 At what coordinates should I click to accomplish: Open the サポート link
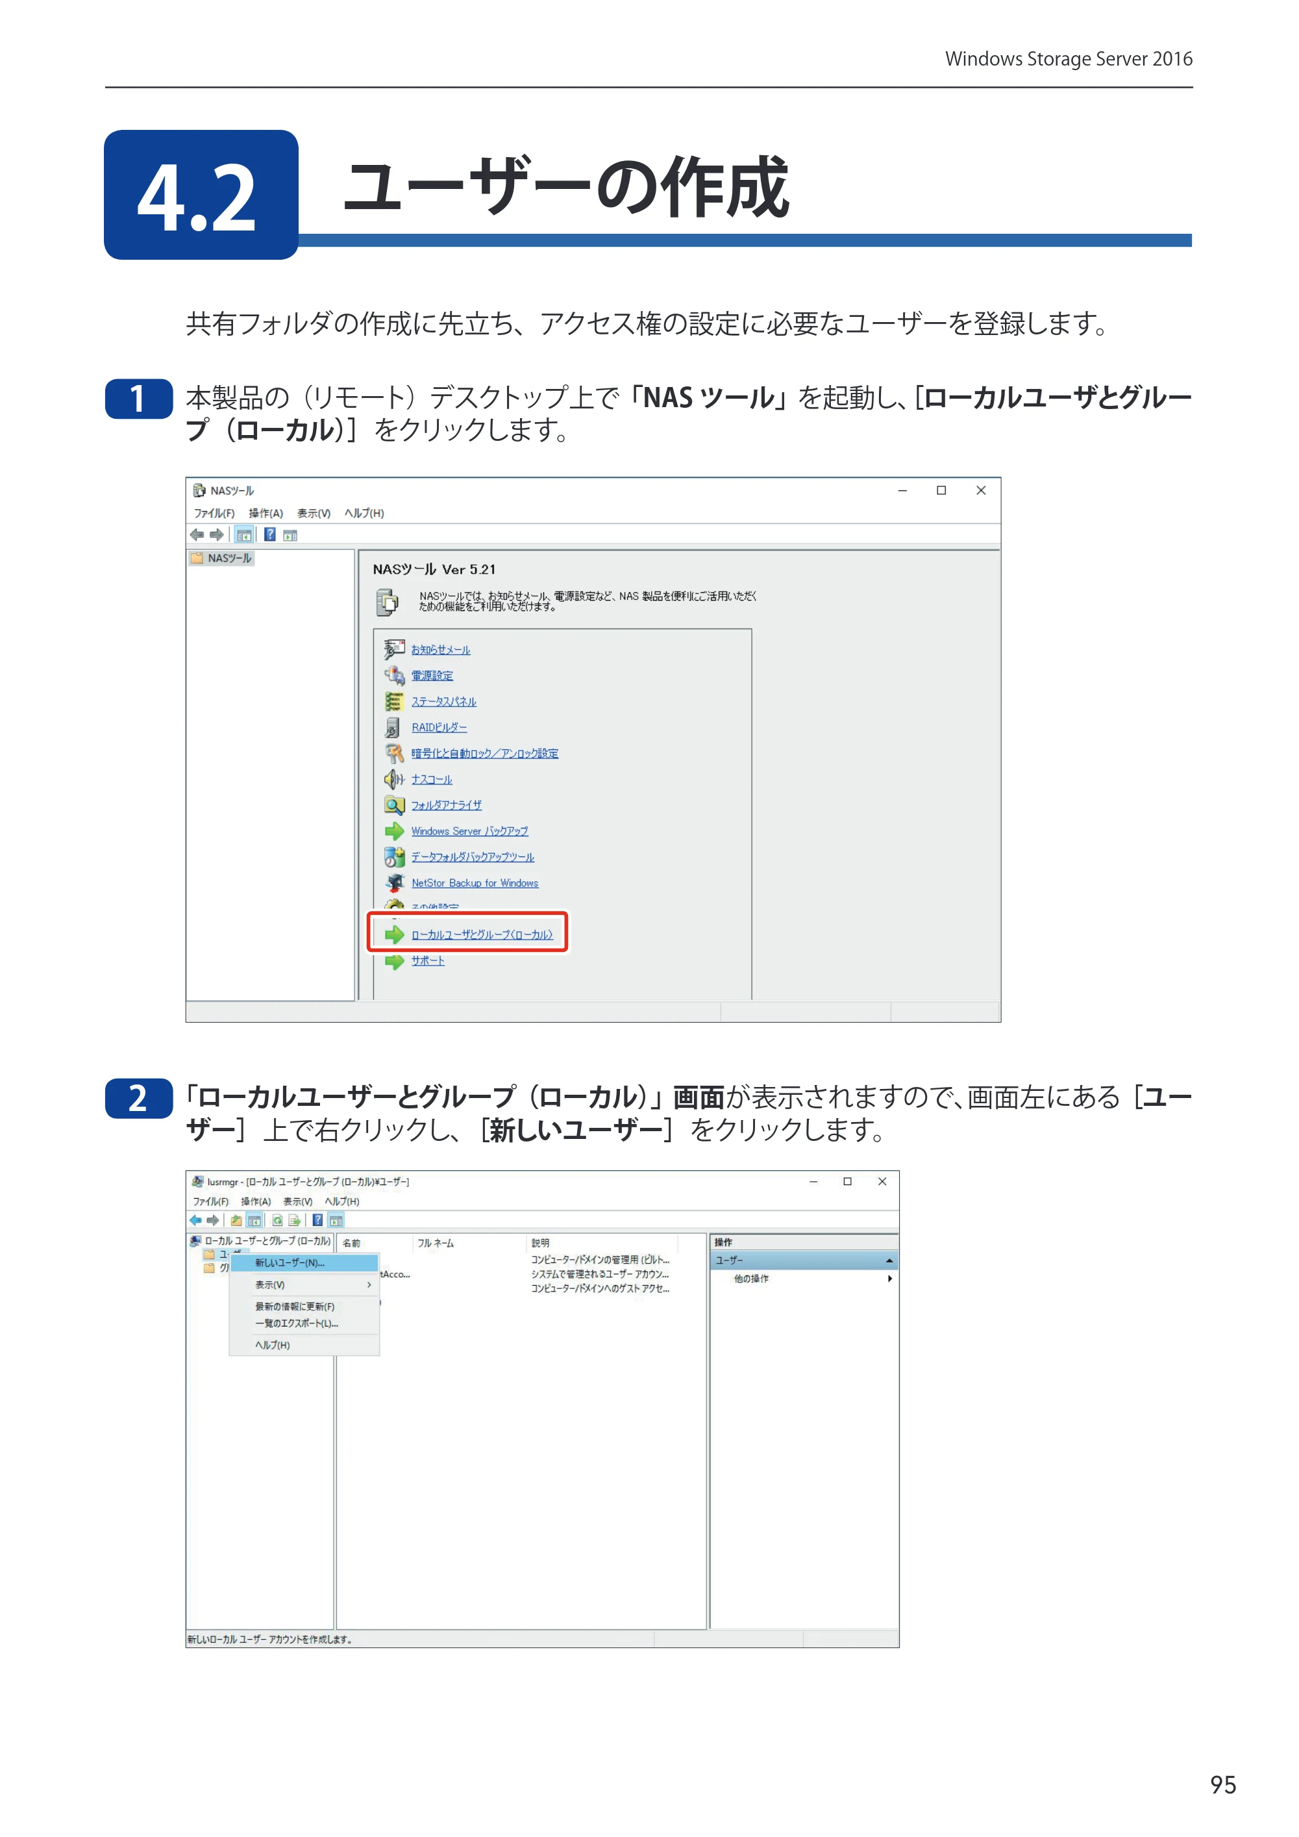point(428,961)
